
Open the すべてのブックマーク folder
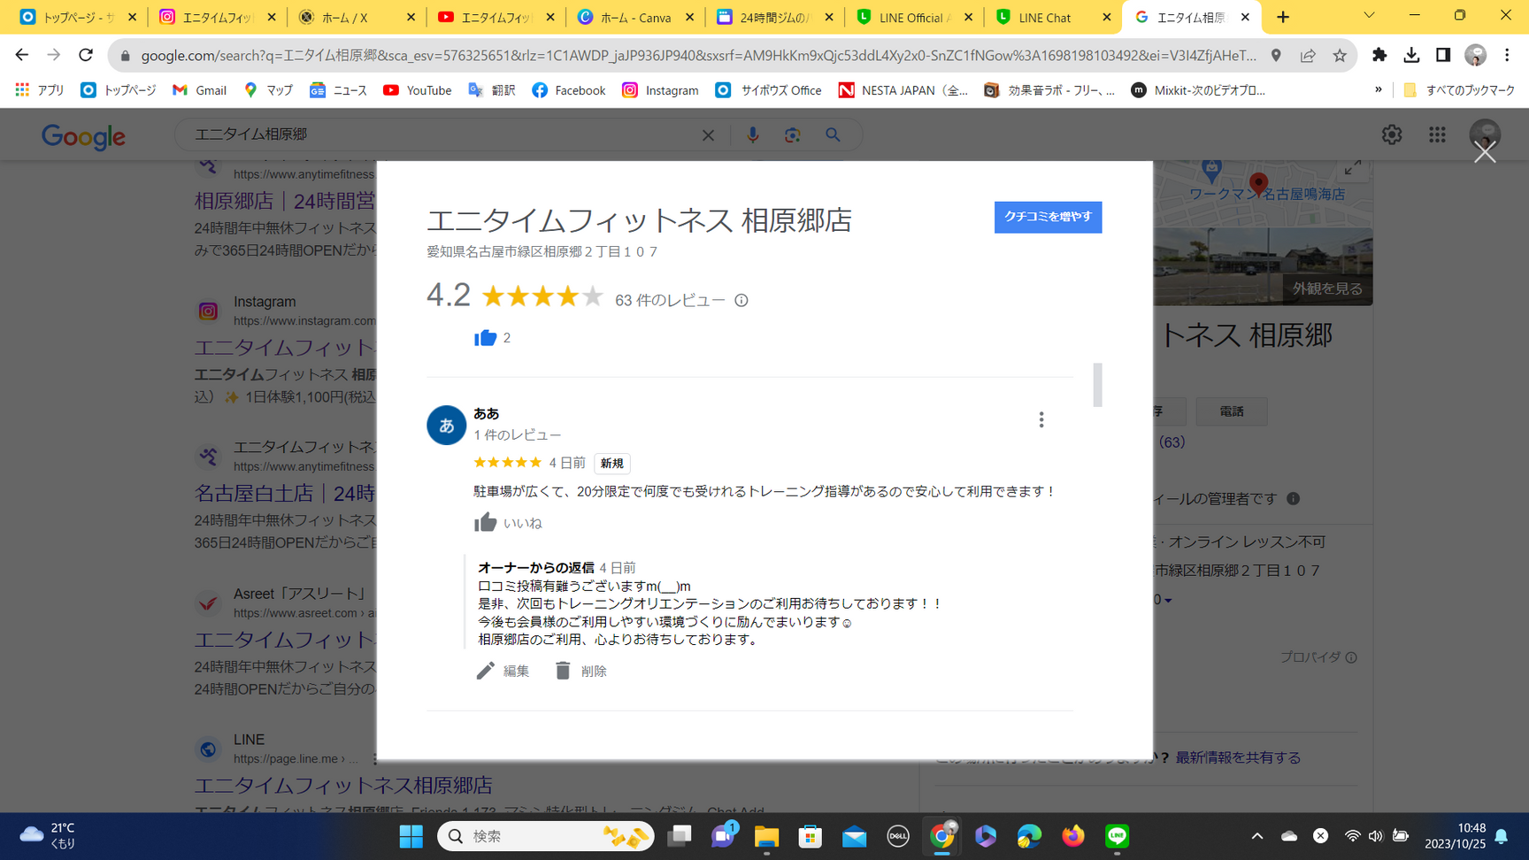(x=1459, y=90)
